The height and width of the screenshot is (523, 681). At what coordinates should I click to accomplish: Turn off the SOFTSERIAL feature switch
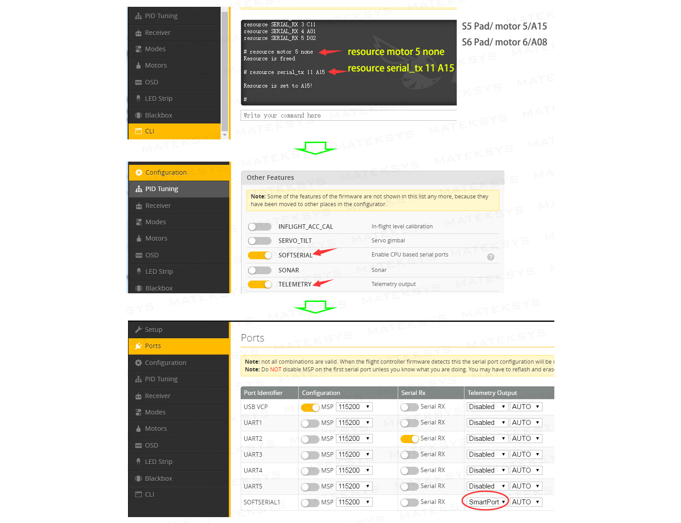[x=260, y=255]
